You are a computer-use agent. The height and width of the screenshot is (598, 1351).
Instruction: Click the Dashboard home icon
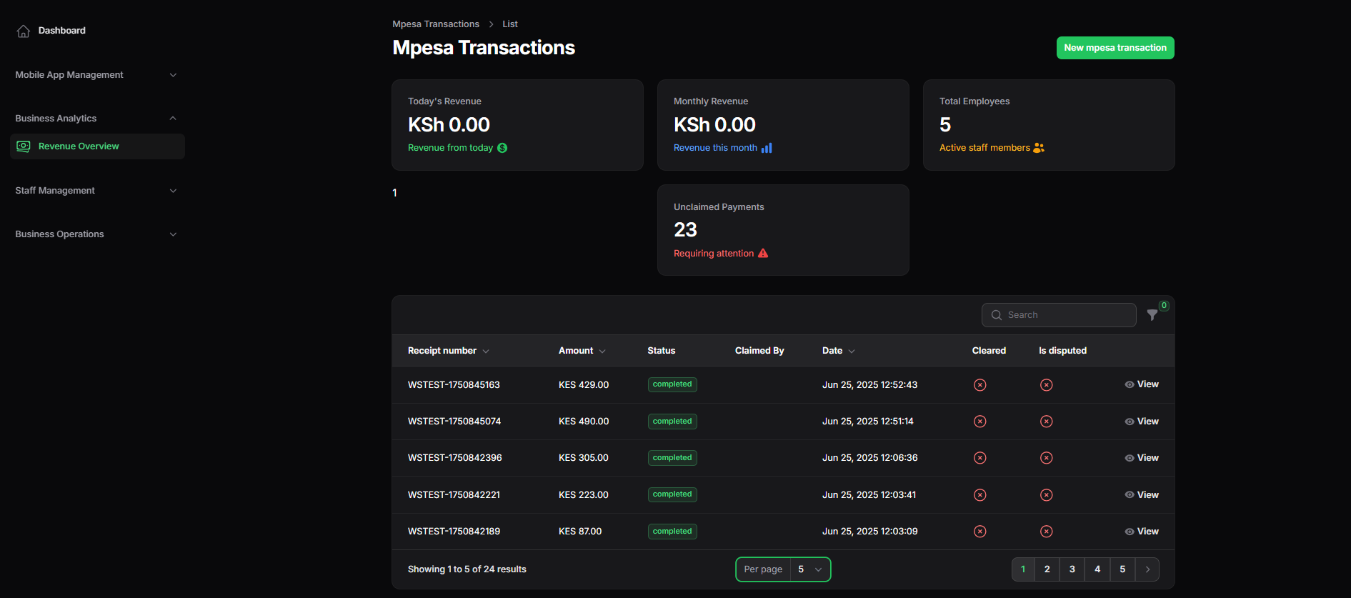(x=24, y=31)
